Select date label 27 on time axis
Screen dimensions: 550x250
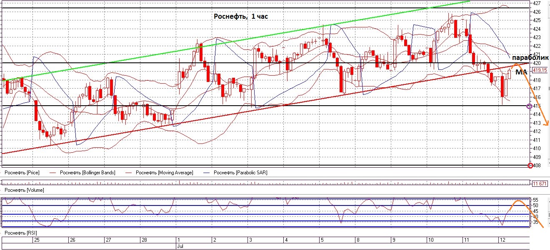tap(108, 240)
